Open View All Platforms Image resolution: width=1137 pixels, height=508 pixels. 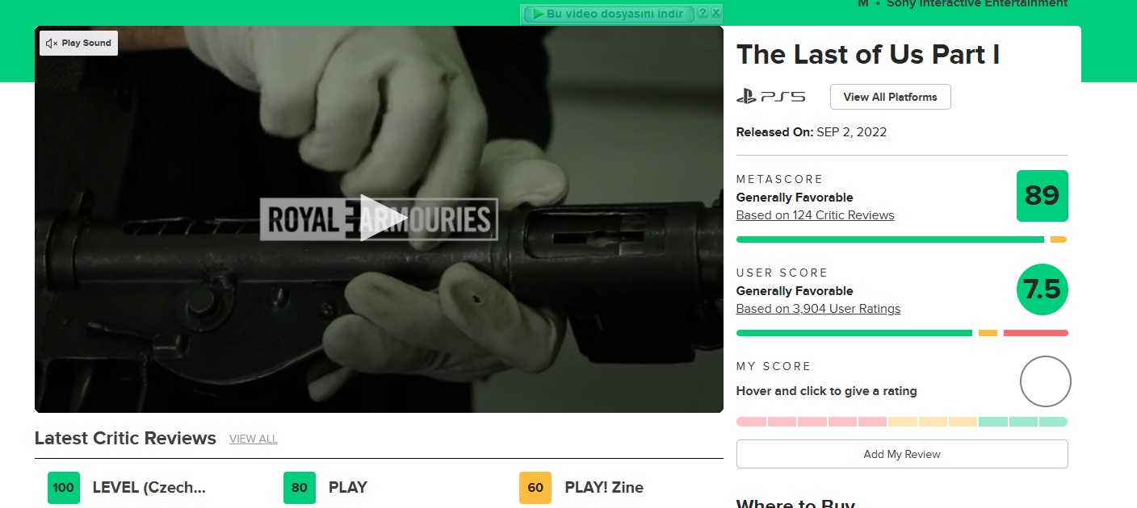(x=890, y=97)
